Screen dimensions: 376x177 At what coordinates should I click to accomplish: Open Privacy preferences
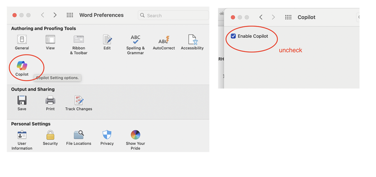pos(107,135)
